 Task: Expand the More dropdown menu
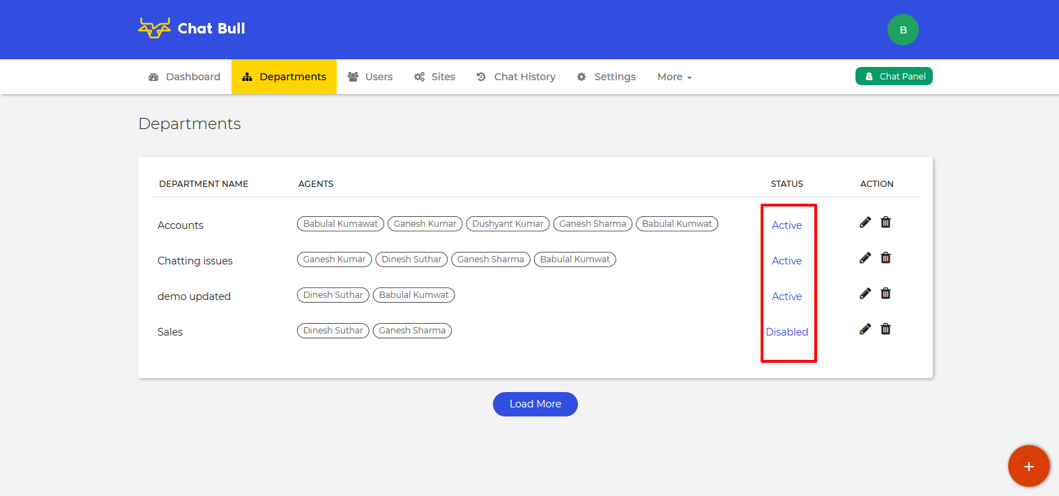coord(674,77)
